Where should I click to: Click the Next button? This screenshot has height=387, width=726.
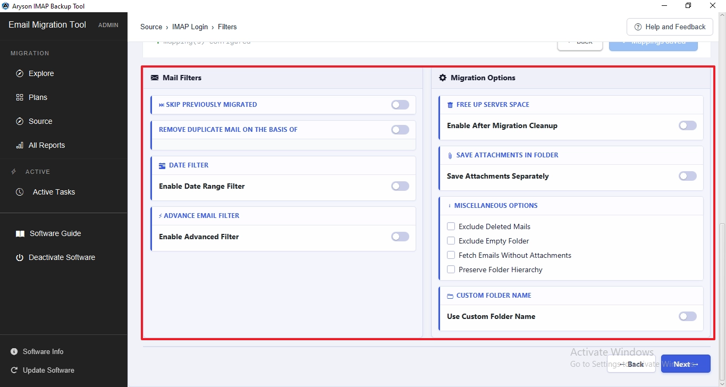[686, 364]
